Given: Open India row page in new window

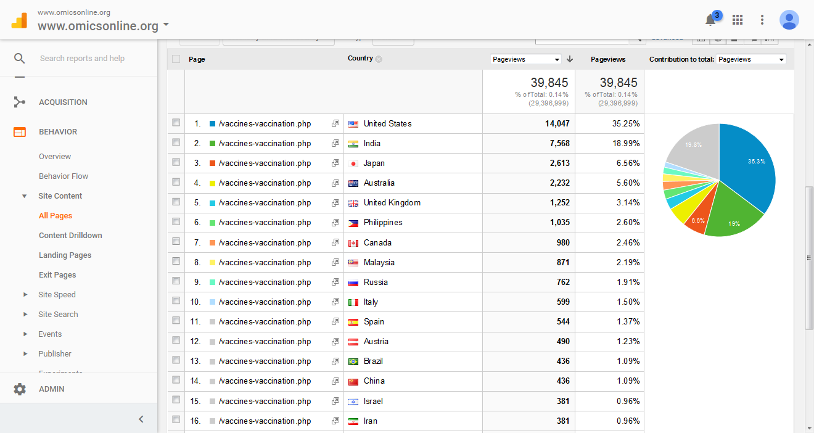Looking at the screenshot, I should click(335, 143).
